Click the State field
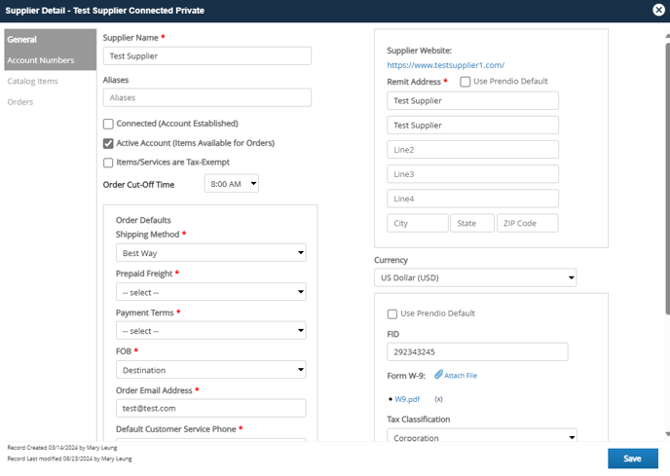This screenshot has height=476, width=670. point(472,223)
